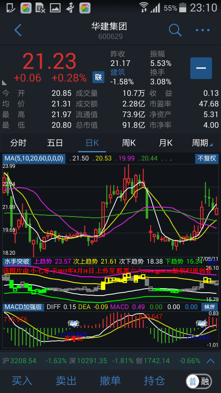Tap the 振幅 value 5.53%
This screenshot has height=393, width=221.
[160, 63]
